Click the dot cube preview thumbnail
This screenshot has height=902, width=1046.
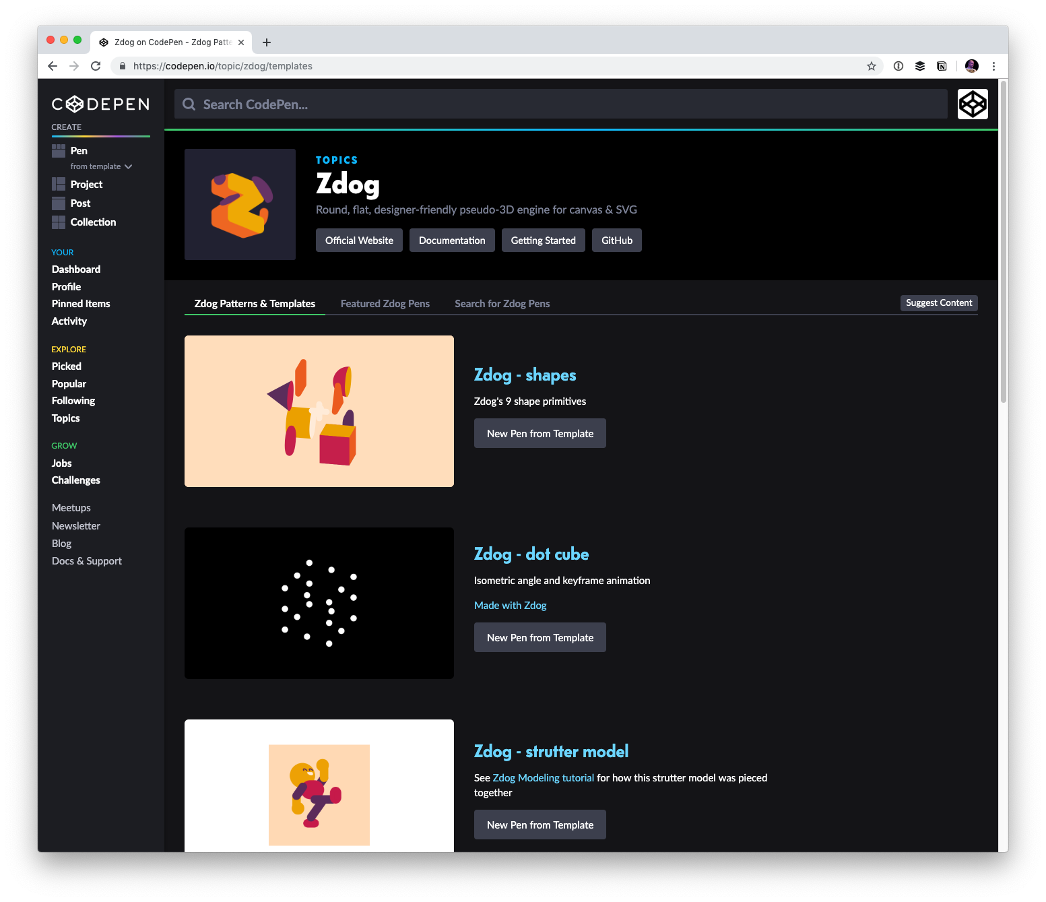click(x=319, y=604)
